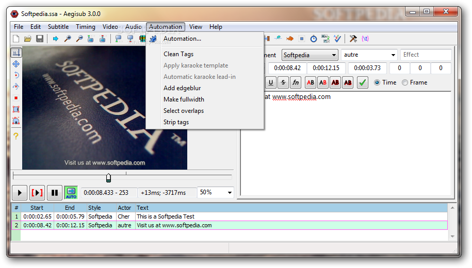Open the autre actor dropdown
Screen dimensions: 472x268
pos(369,55)
